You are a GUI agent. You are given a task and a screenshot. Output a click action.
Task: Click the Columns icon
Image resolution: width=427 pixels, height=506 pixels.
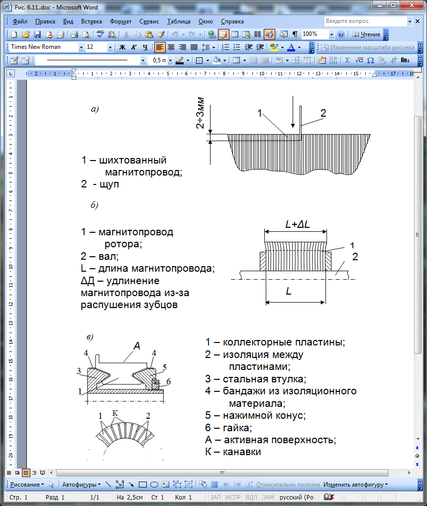tap(257, 34)
